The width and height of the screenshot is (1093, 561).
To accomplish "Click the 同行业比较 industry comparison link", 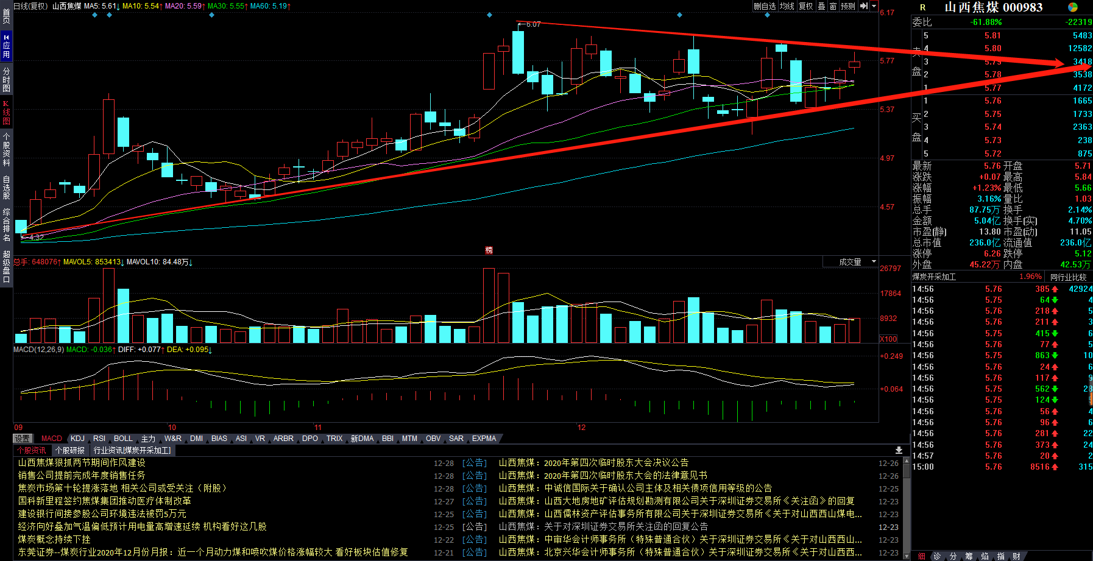I will (1068, 277).
